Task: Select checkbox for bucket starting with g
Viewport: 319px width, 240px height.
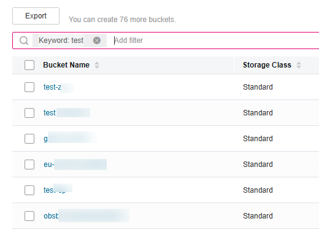Action: 29,139
